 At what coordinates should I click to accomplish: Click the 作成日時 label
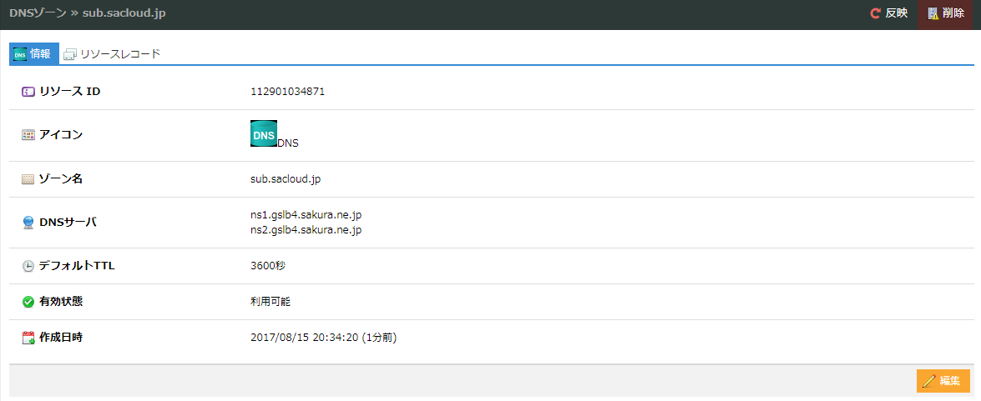[x=61, y=338]
